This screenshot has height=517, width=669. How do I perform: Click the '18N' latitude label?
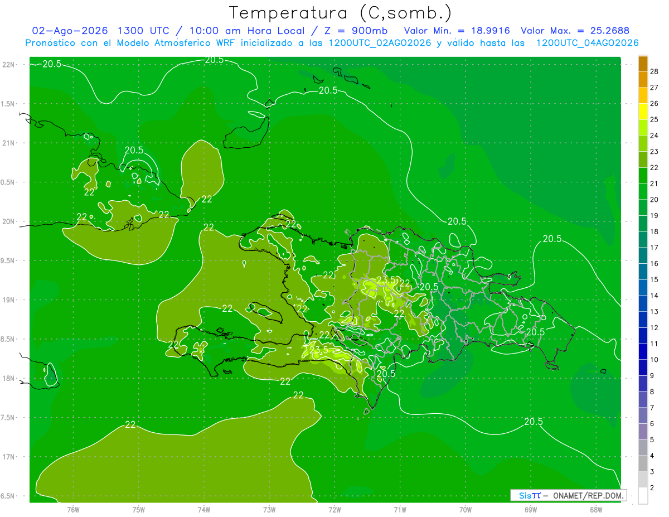[9, 379]
